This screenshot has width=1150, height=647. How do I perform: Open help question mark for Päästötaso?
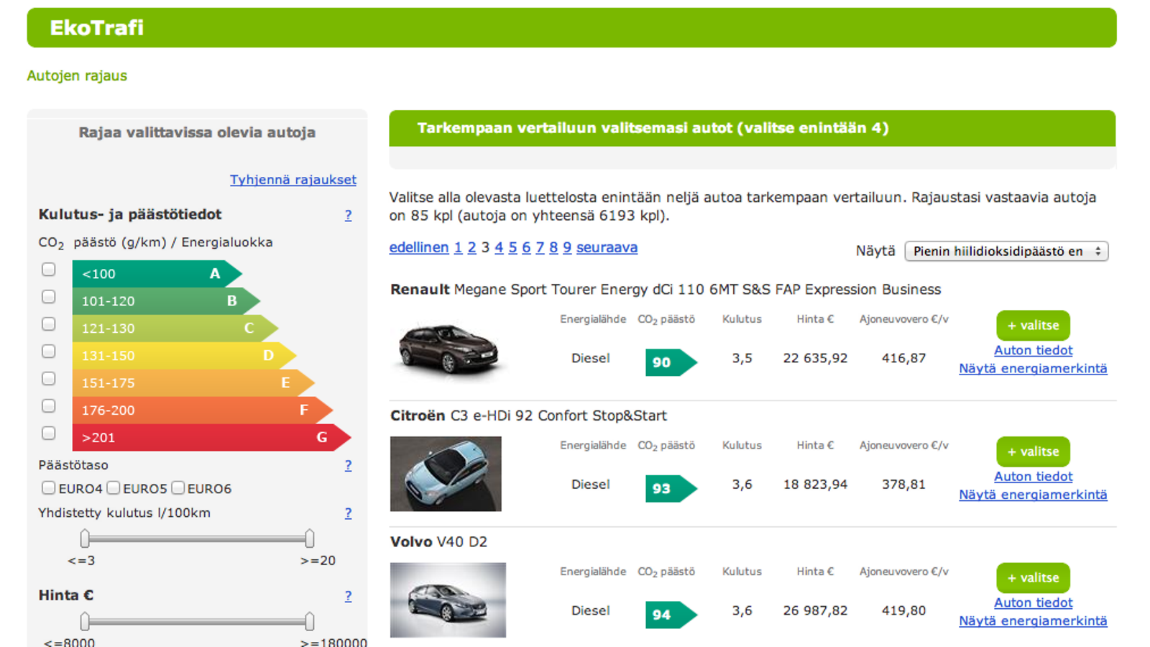[x=349, y=465]
